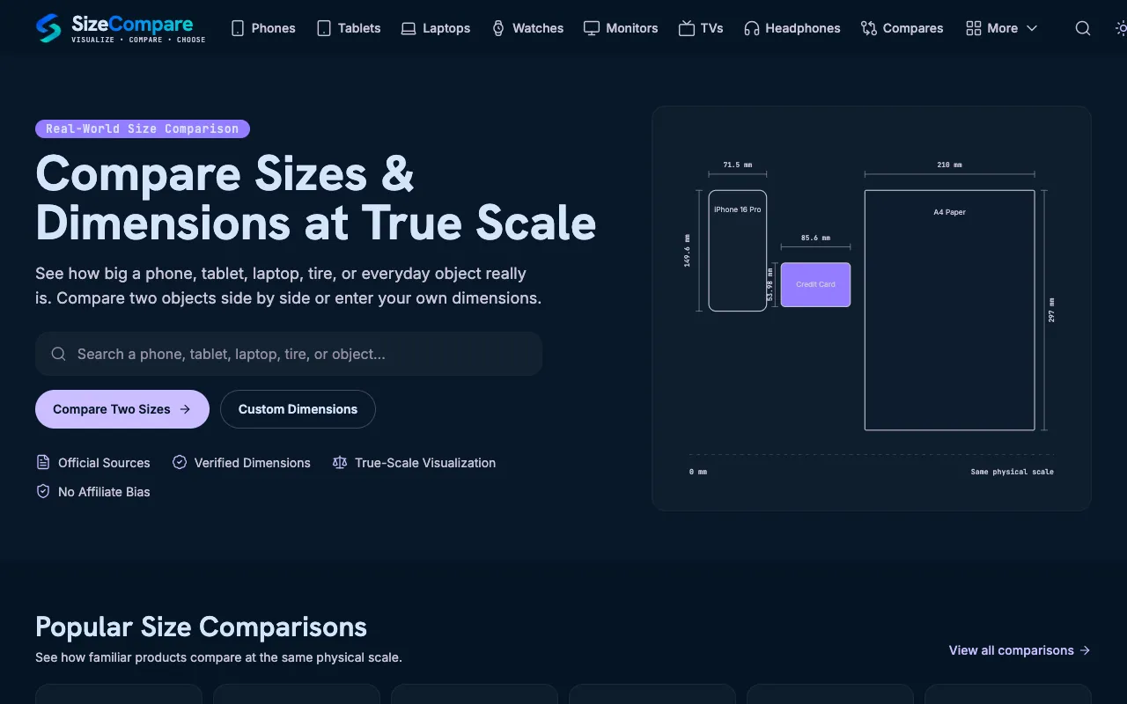The image size is (1127, 704).
Task: Click the arrow next to View all comparisons
Action: coord(1085,650)
